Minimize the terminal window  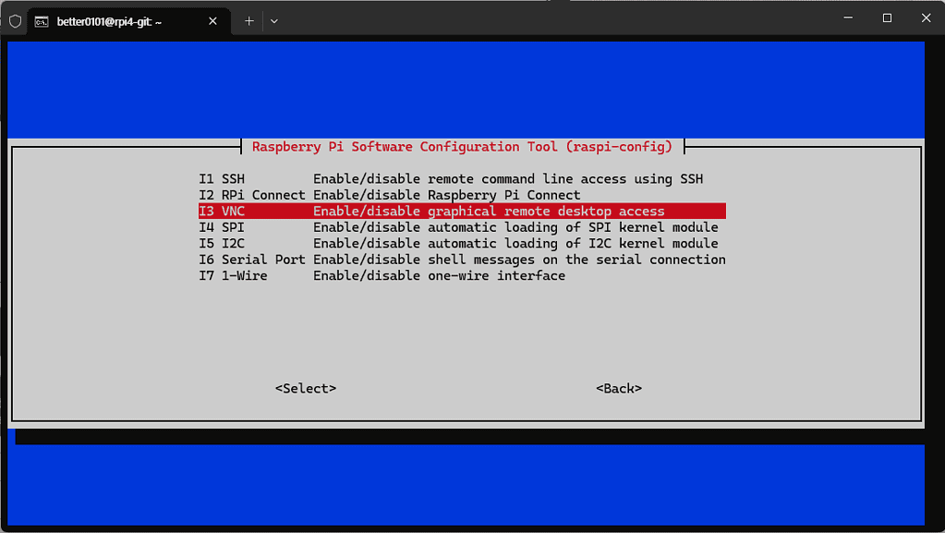(848, 18)
